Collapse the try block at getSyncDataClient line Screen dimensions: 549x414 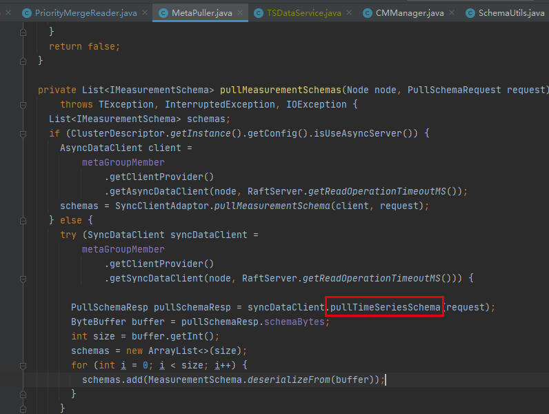click(x=23, y=279)
